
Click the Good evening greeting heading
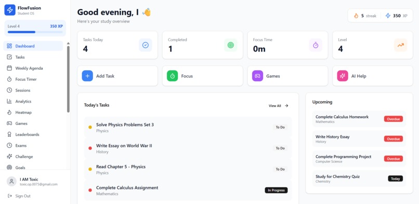point(114,12)
